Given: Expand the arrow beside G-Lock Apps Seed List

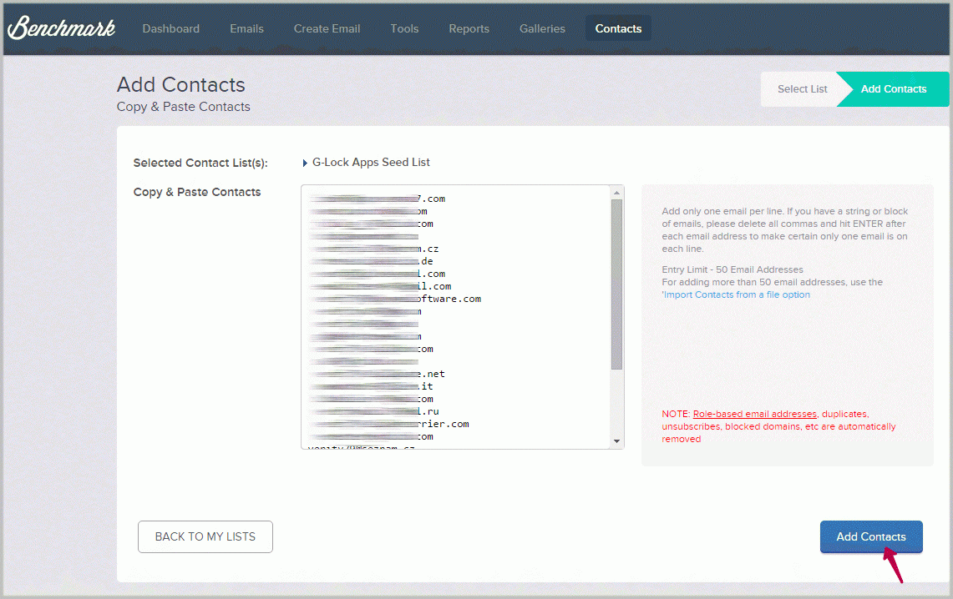Looking at the screenshot, I should pos(305,163).
